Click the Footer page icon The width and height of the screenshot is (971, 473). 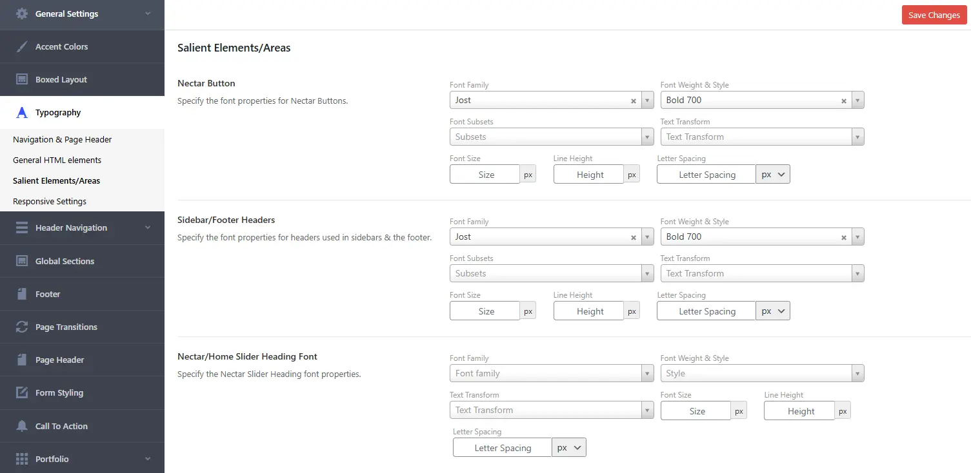coord(22,294)
